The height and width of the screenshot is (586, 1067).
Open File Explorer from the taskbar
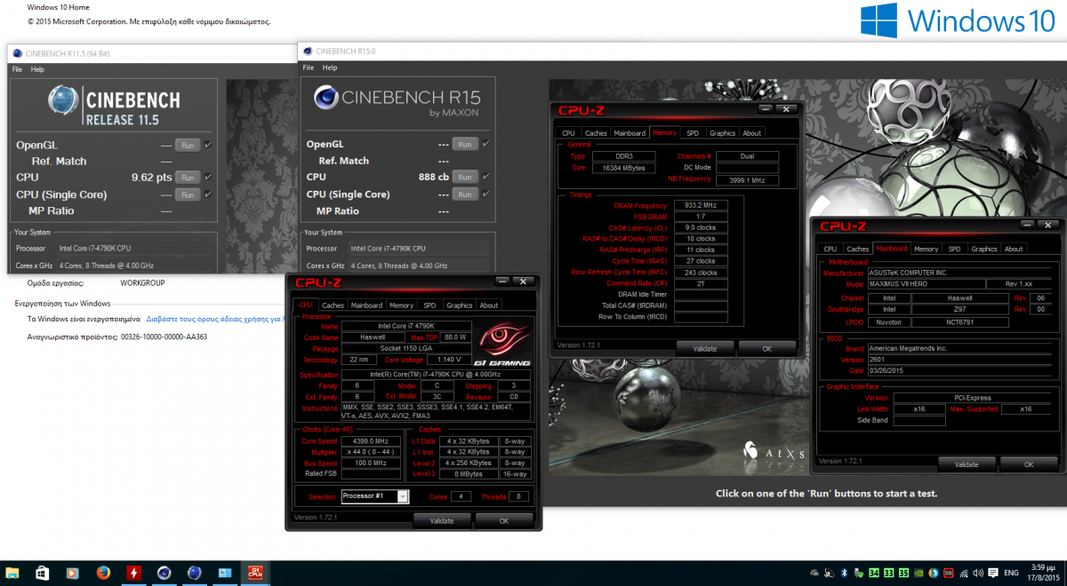[12, 574]
